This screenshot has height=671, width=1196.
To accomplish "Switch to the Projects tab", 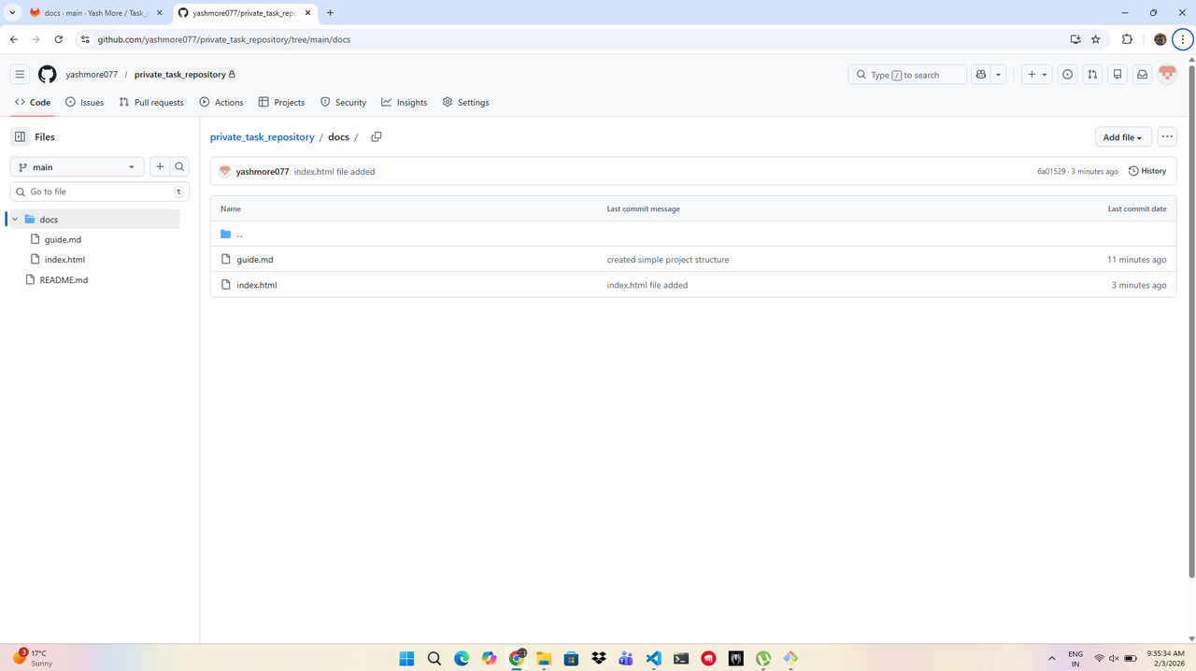I will (282, 102).
